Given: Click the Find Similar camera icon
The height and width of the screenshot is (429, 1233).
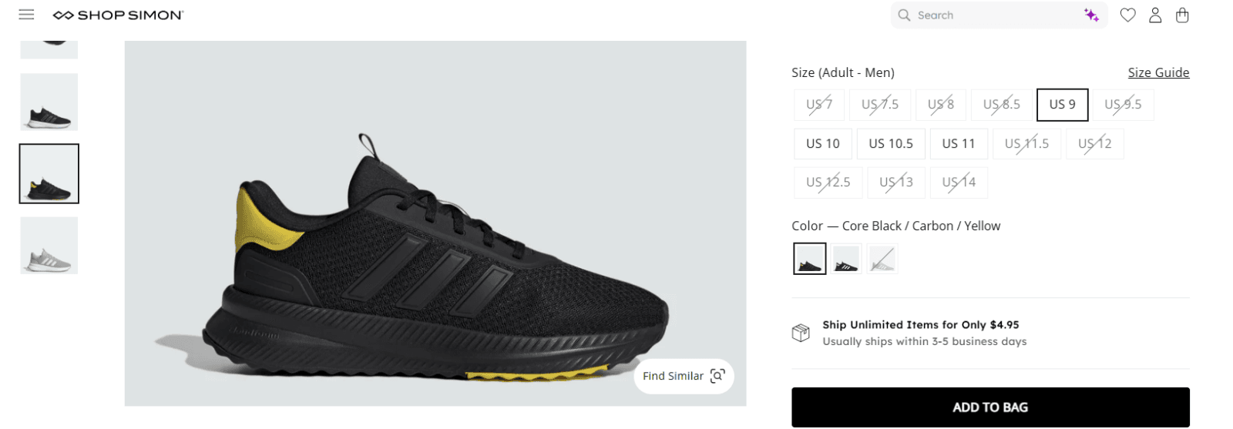Looking at the screenshot, I should click(717, 376).
